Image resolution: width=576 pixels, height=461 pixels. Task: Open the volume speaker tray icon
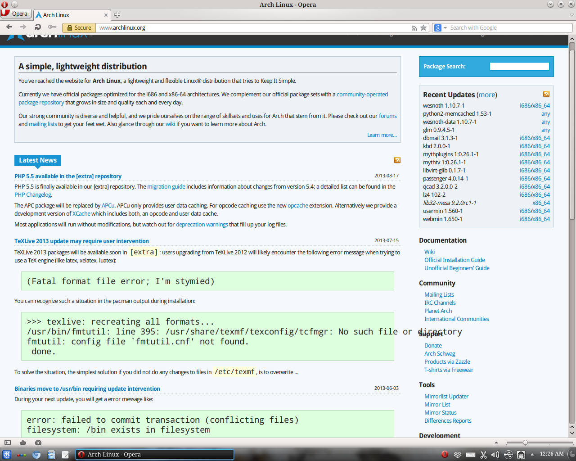(495, 455)
